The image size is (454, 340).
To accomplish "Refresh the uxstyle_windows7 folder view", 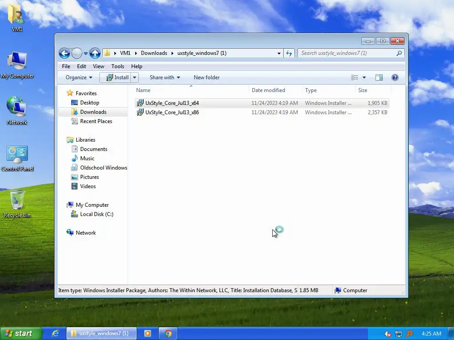I will (x=289, y=53).
